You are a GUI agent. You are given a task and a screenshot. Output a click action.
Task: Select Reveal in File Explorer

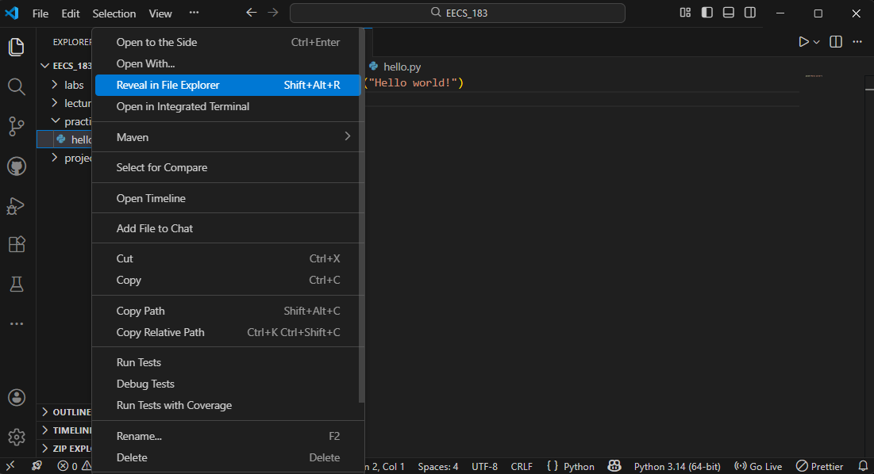pos(228,85)
